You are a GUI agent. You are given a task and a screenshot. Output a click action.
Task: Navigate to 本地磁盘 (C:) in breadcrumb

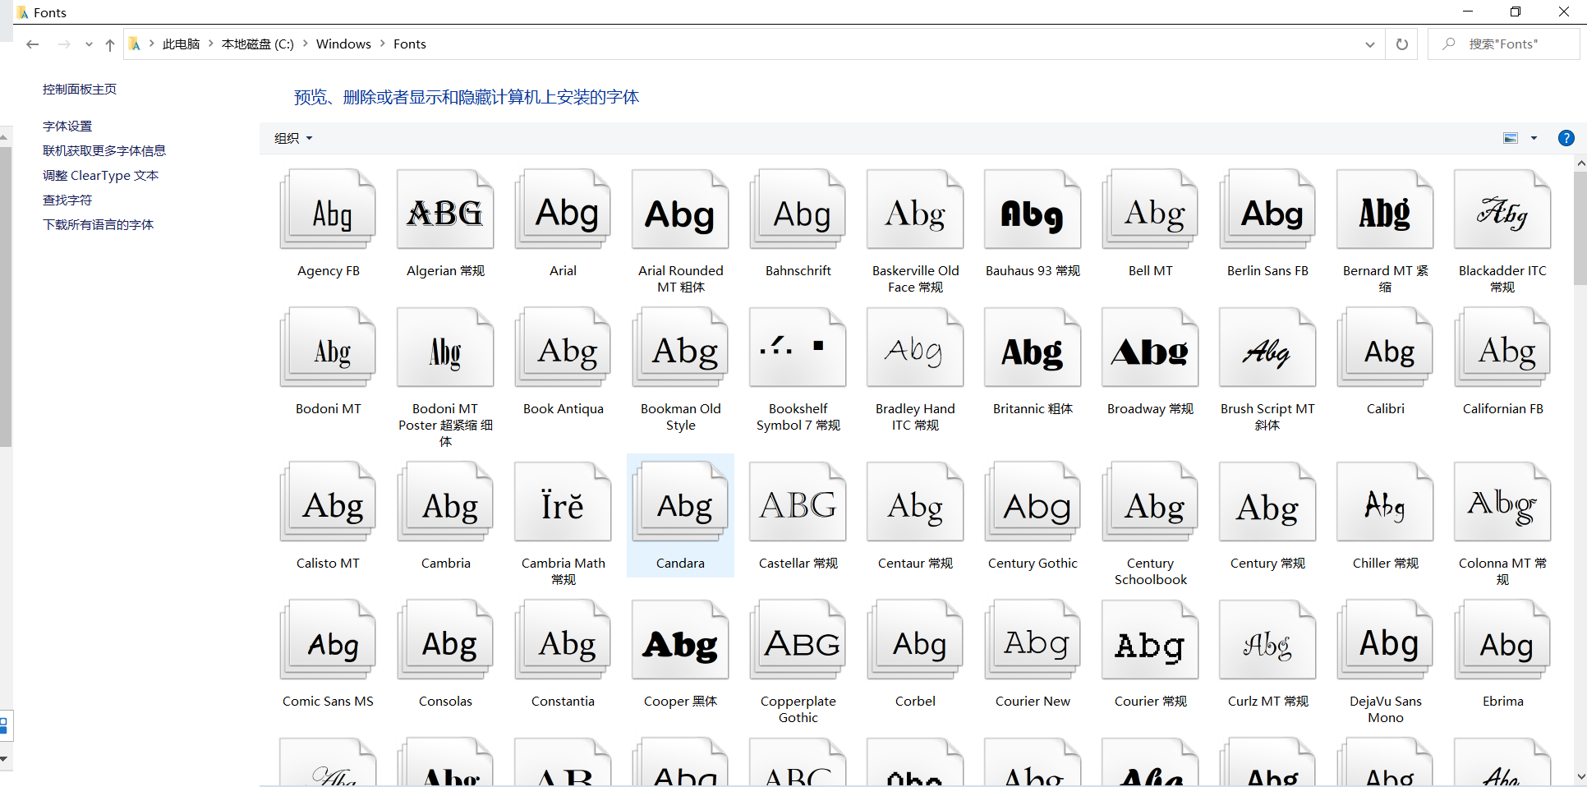(258, 44)
